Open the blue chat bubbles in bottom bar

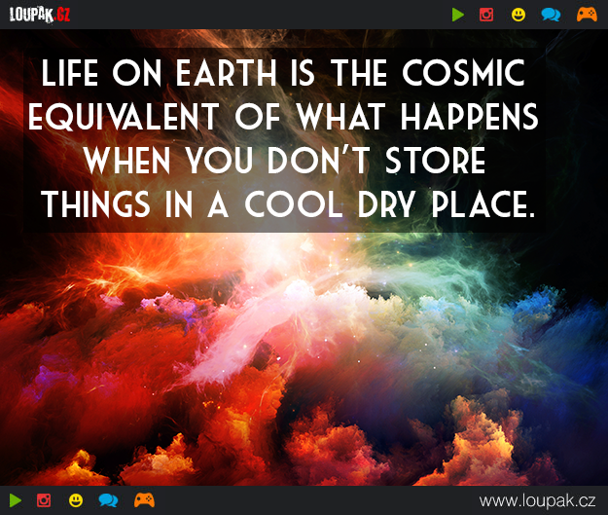tap(108, 500)
